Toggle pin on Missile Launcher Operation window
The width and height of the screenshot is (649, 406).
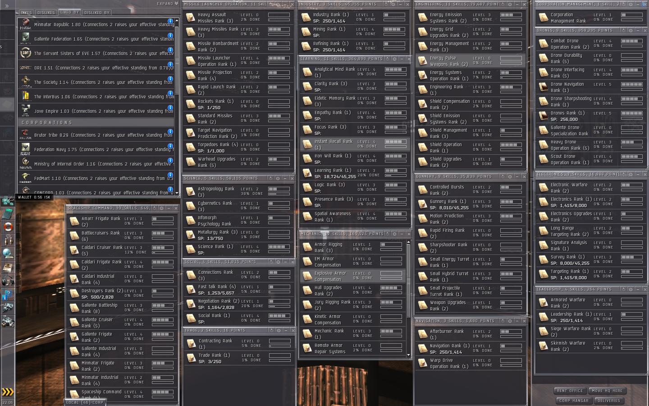[x=278, y=4]
